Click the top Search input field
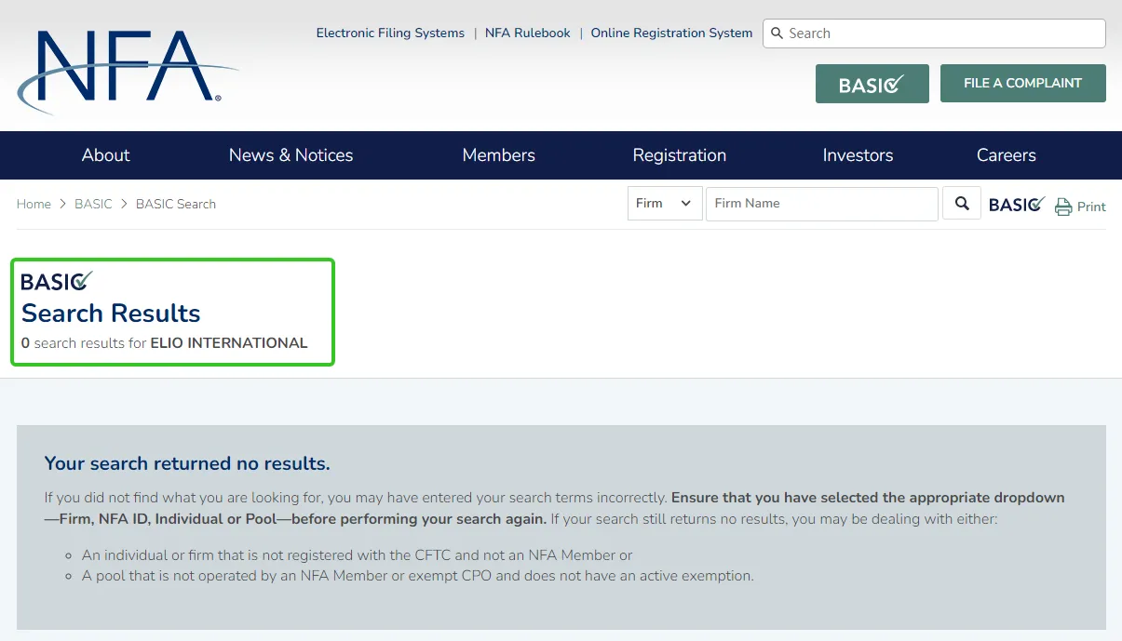This screenshot has width=1122, height=641. click(934, 33)
